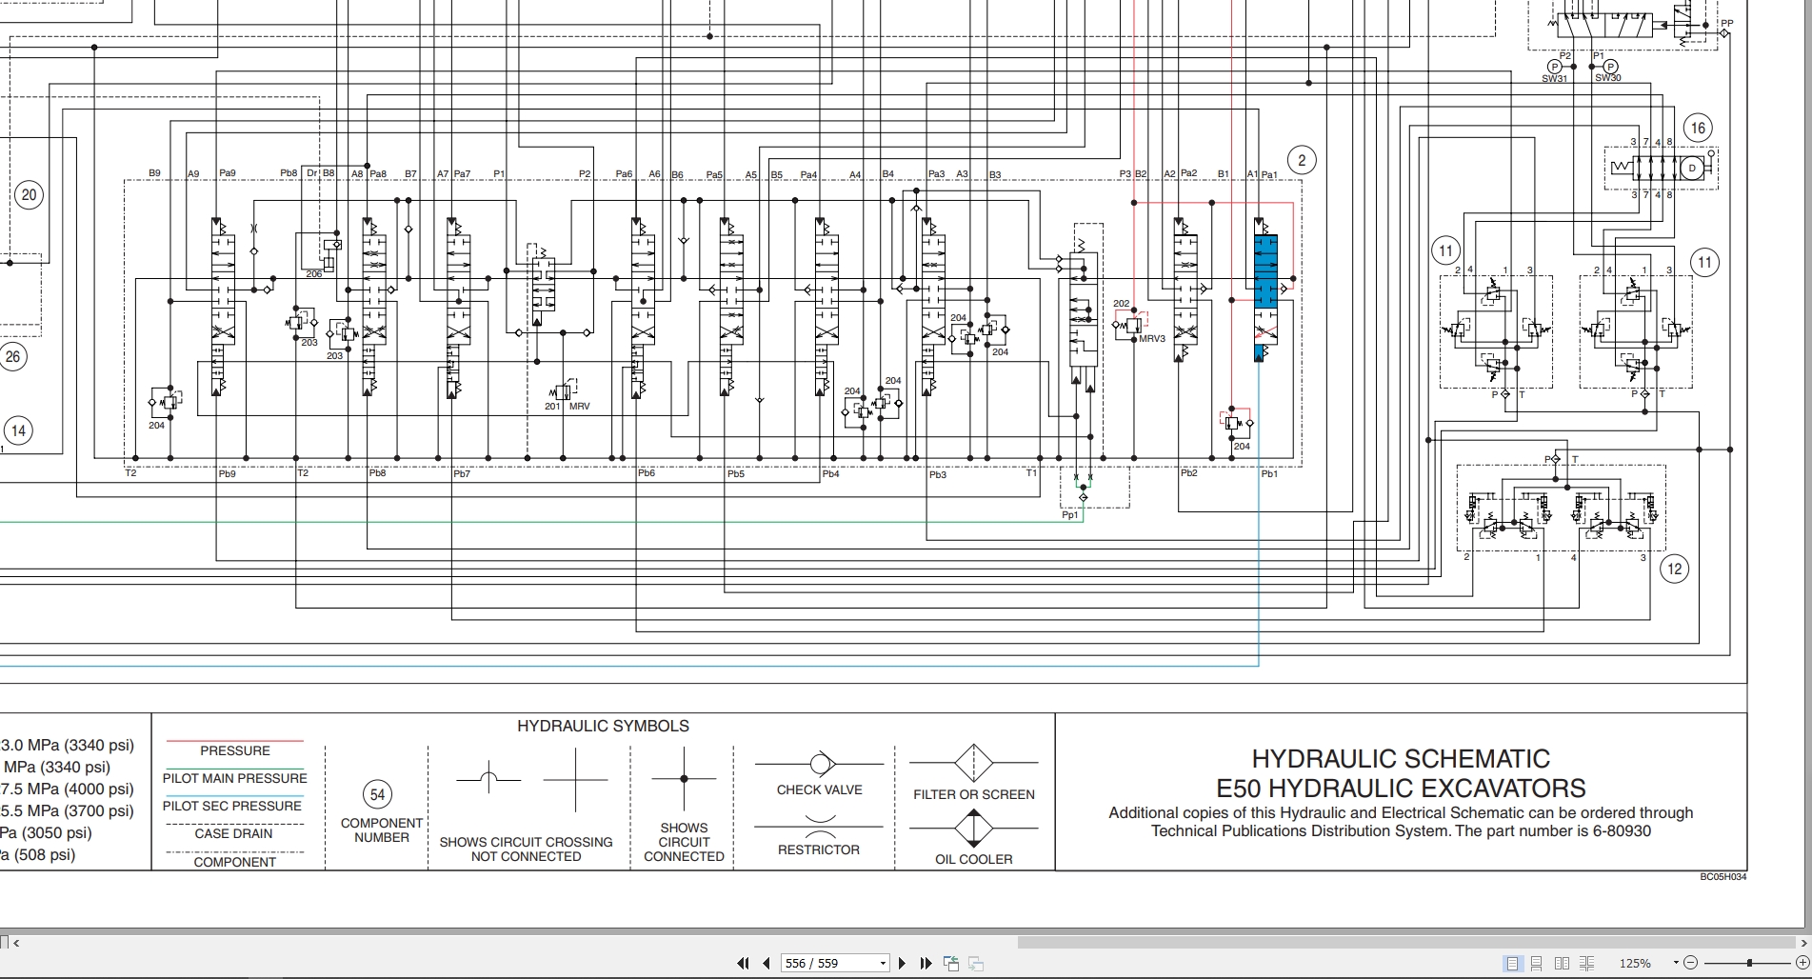Switch to continuous page view
Screen dimensions: 1812x979
click(x=1536, y=963)
